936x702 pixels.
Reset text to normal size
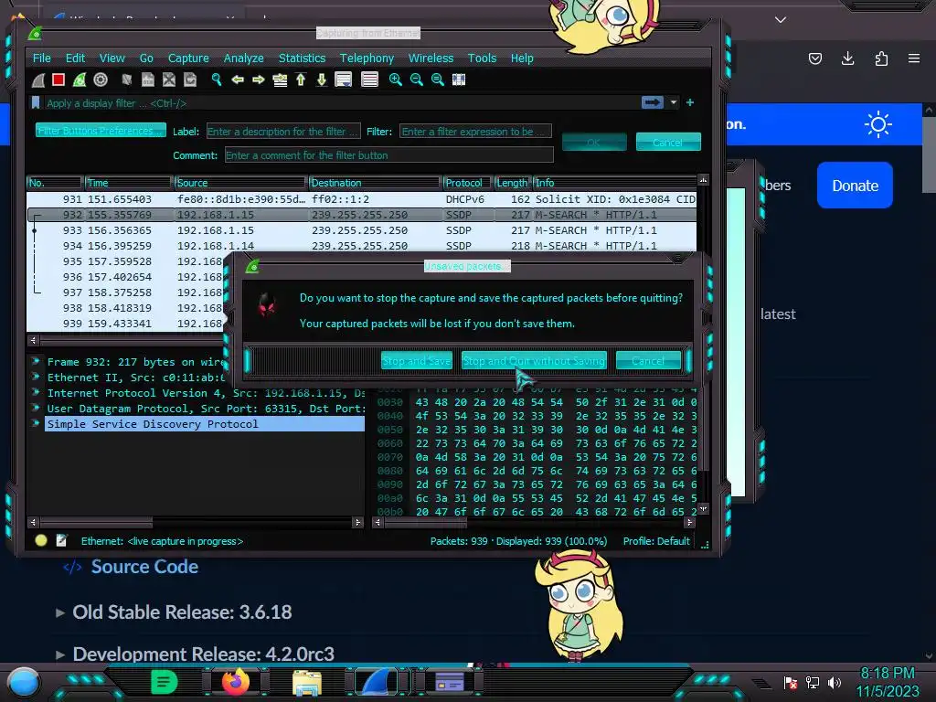438,80
